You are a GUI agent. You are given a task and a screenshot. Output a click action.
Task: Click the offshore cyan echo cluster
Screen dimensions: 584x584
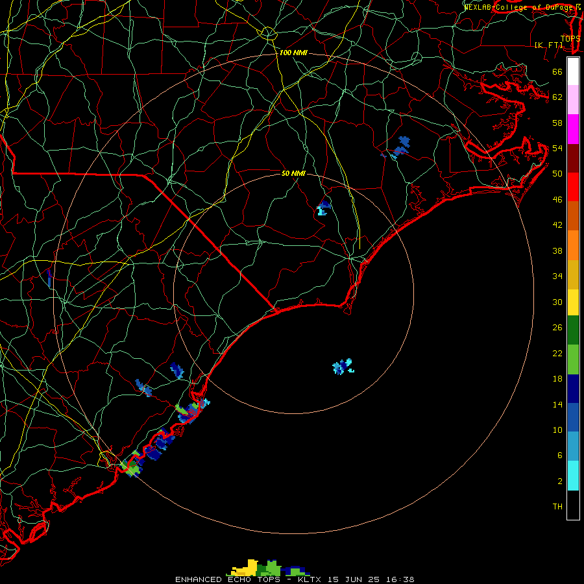343,367
